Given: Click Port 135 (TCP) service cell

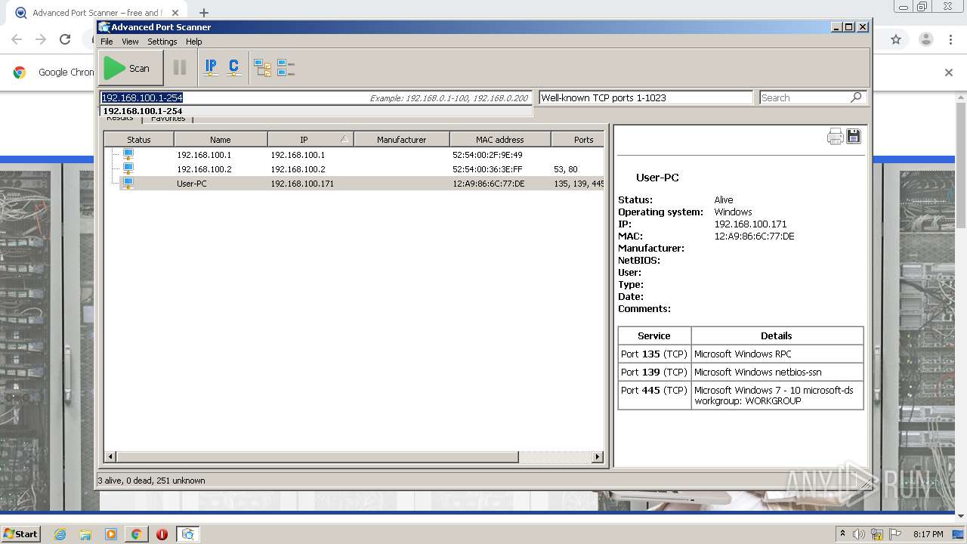Looking at the screenshot, I should click(x=654, y=354).
